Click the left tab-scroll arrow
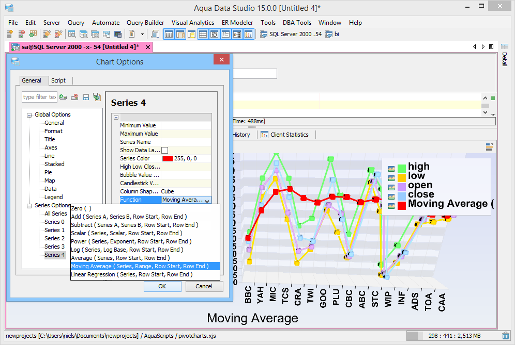This screenshot has height=345, width=515. coord(474,47)
